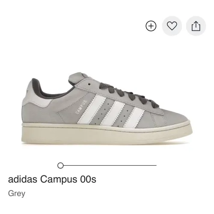The height and width of the screenshot is (214, 214).
Task: Click the 360 view slider handle
Action: pos(60,166)
